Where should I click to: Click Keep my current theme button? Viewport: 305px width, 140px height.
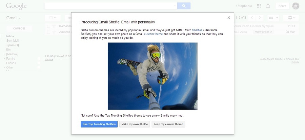pos(168,124)
